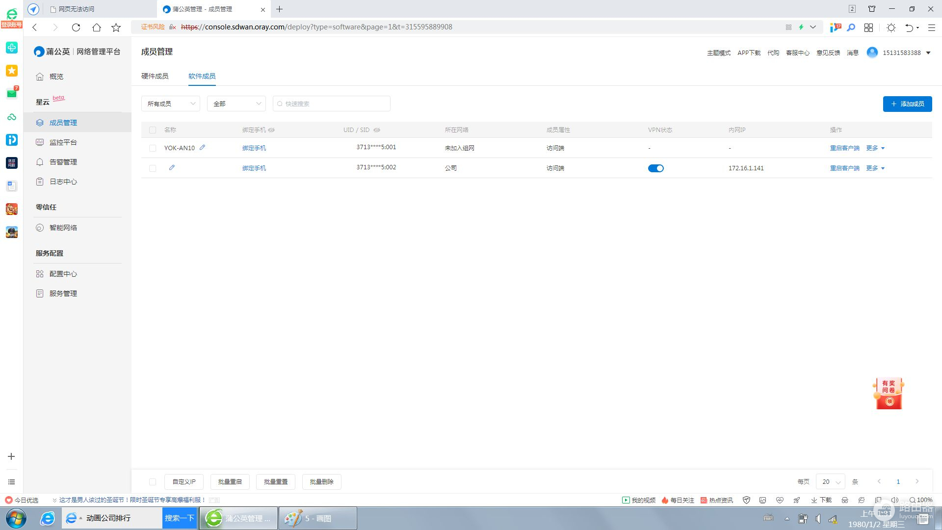Bookmark page with the star icon
This screenshot has width=942, height=530.
116,27
